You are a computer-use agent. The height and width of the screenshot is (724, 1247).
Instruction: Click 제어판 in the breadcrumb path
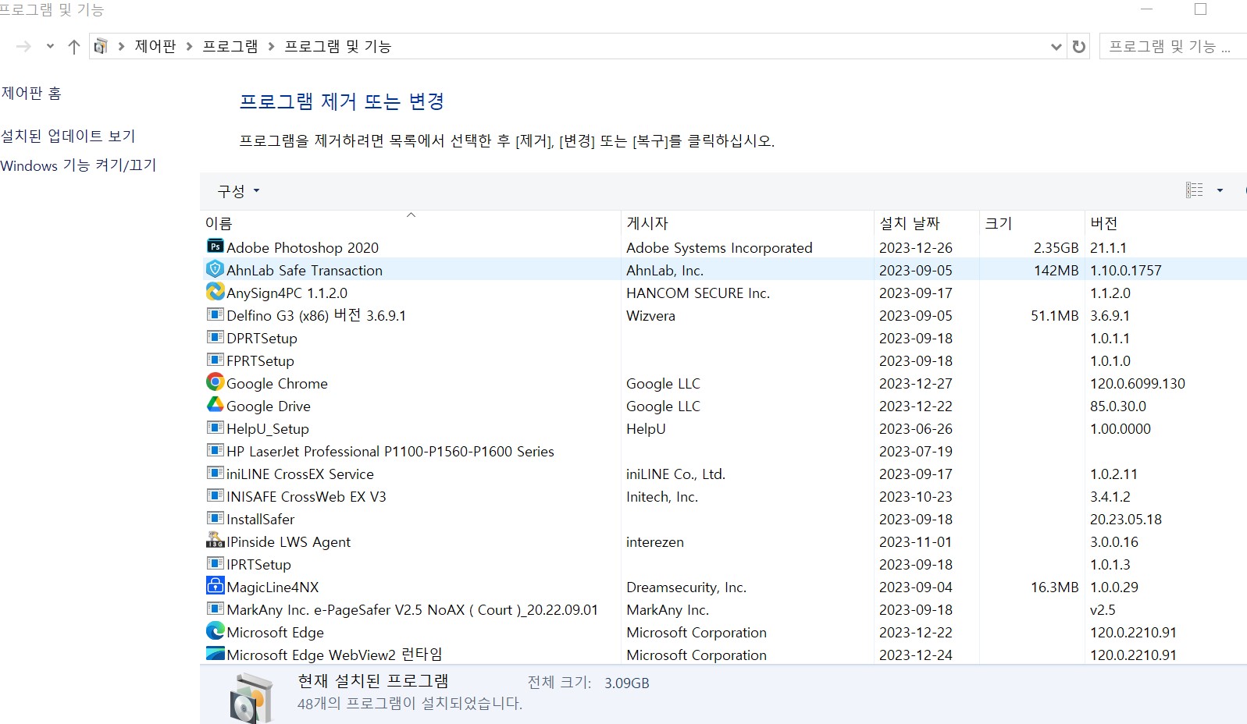tap(155, 47)
